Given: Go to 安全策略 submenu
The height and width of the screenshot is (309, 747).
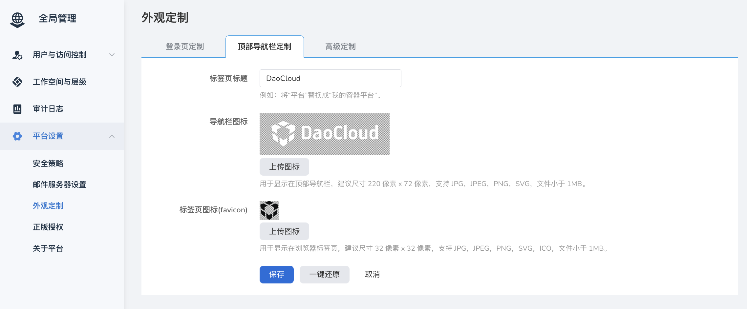Looking at the screenshot, I should tap(48, 164).
